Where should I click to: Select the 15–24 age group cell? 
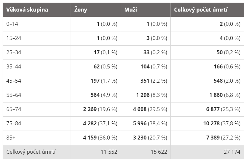pos(14,38)
